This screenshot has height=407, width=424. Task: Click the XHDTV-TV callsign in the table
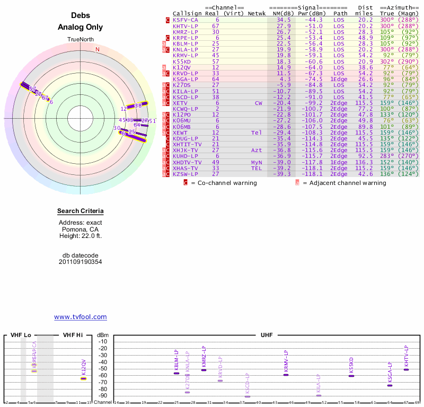point(187,162)
